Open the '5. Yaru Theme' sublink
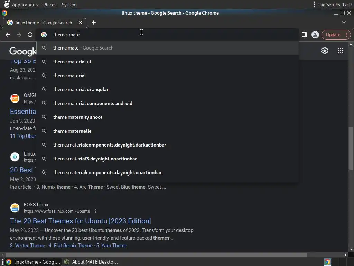Screen dimensions: 354x266 [x=112, y=246]
